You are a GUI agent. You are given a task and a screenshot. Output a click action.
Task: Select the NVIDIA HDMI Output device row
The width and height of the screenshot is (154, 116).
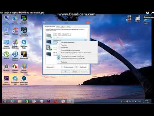[x=66, y=35]
